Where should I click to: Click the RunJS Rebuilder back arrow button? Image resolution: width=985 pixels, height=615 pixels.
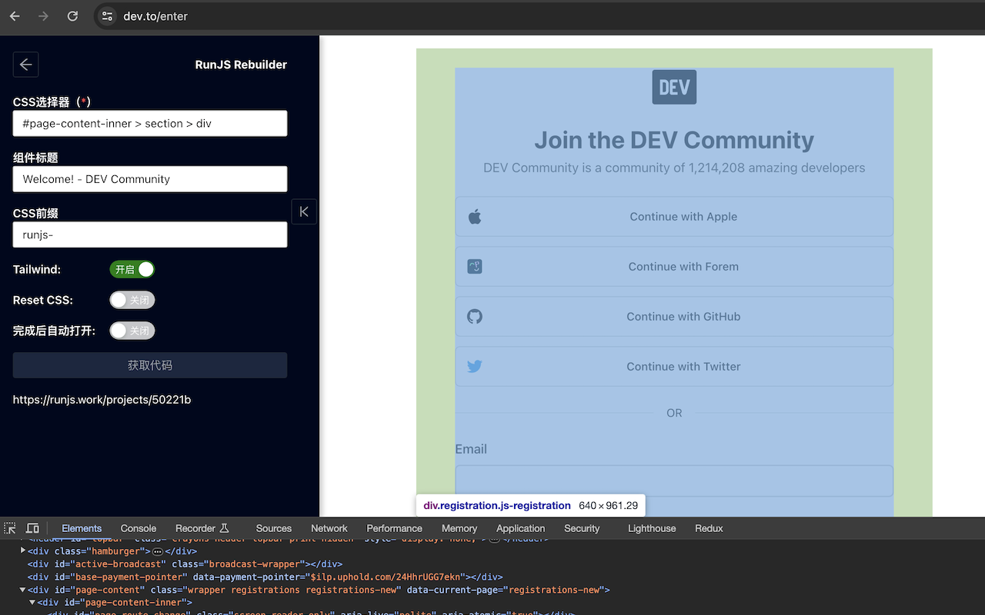pyautogui.click(x=25, y=65)
